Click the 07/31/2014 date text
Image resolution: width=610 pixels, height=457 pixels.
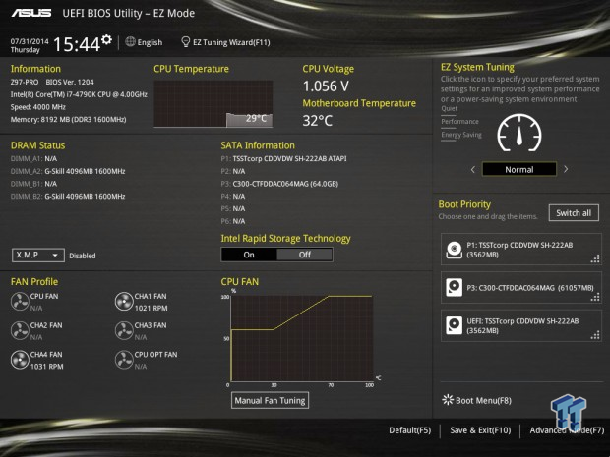click(x=30, y=41)
